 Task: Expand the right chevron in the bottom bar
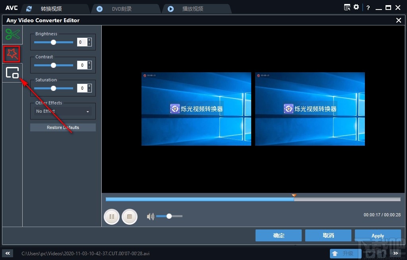point(395,253)
